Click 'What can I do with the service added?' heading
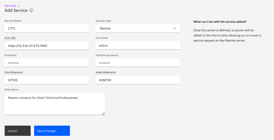 point(220,22)
